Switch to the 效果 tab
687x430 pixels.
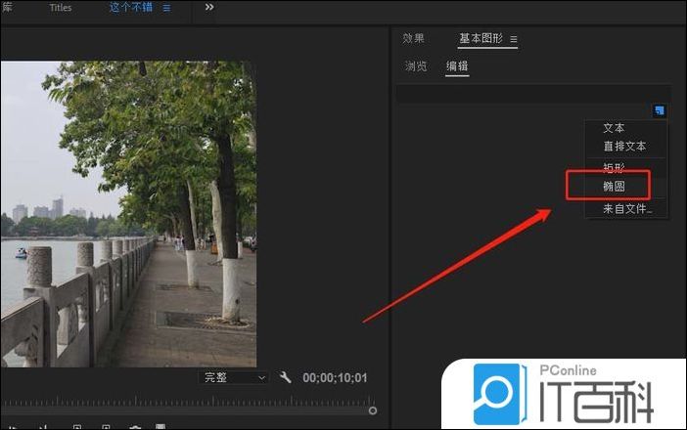point(413,38)
